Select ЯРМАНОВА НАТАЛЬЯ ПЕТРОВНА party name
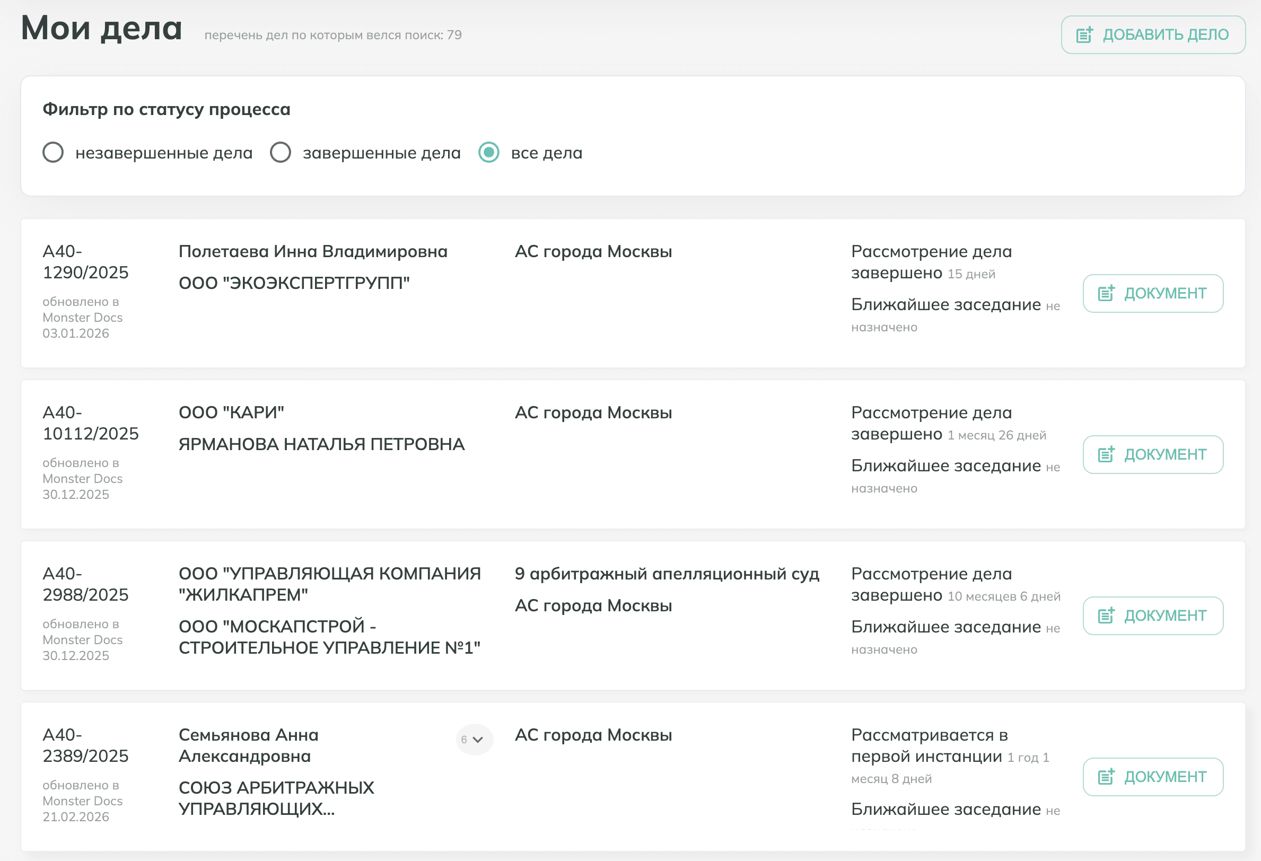The height and width of the screenshot is (861, 1261). (322, 444)
